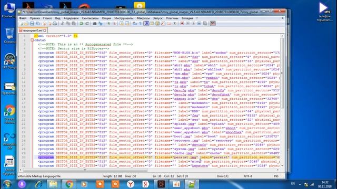
Task: Open Find with the binoculars icon
Action: coord(95,24)
